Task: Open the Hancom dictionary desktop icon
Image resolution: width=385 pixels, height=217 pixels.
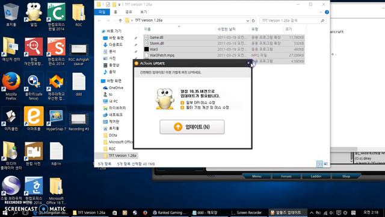Action: (x=34, y=154)
